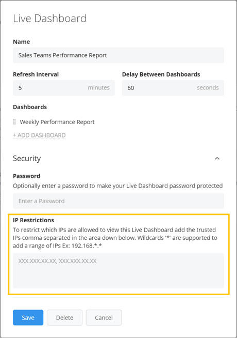
Task: Cancel editing the Live Dashboard
Action: click(104, 317)
